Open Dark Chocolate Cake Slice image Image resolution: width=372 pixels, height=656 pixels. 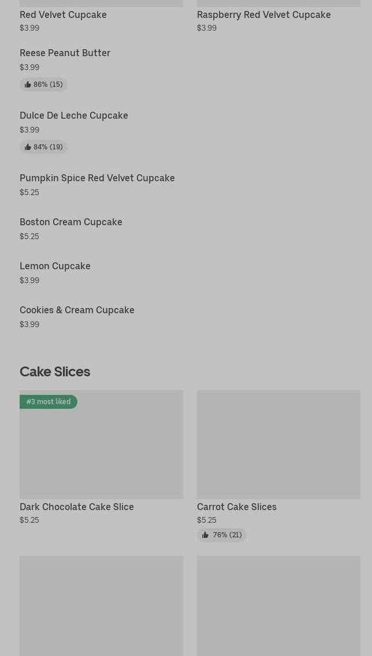point(102,444)
